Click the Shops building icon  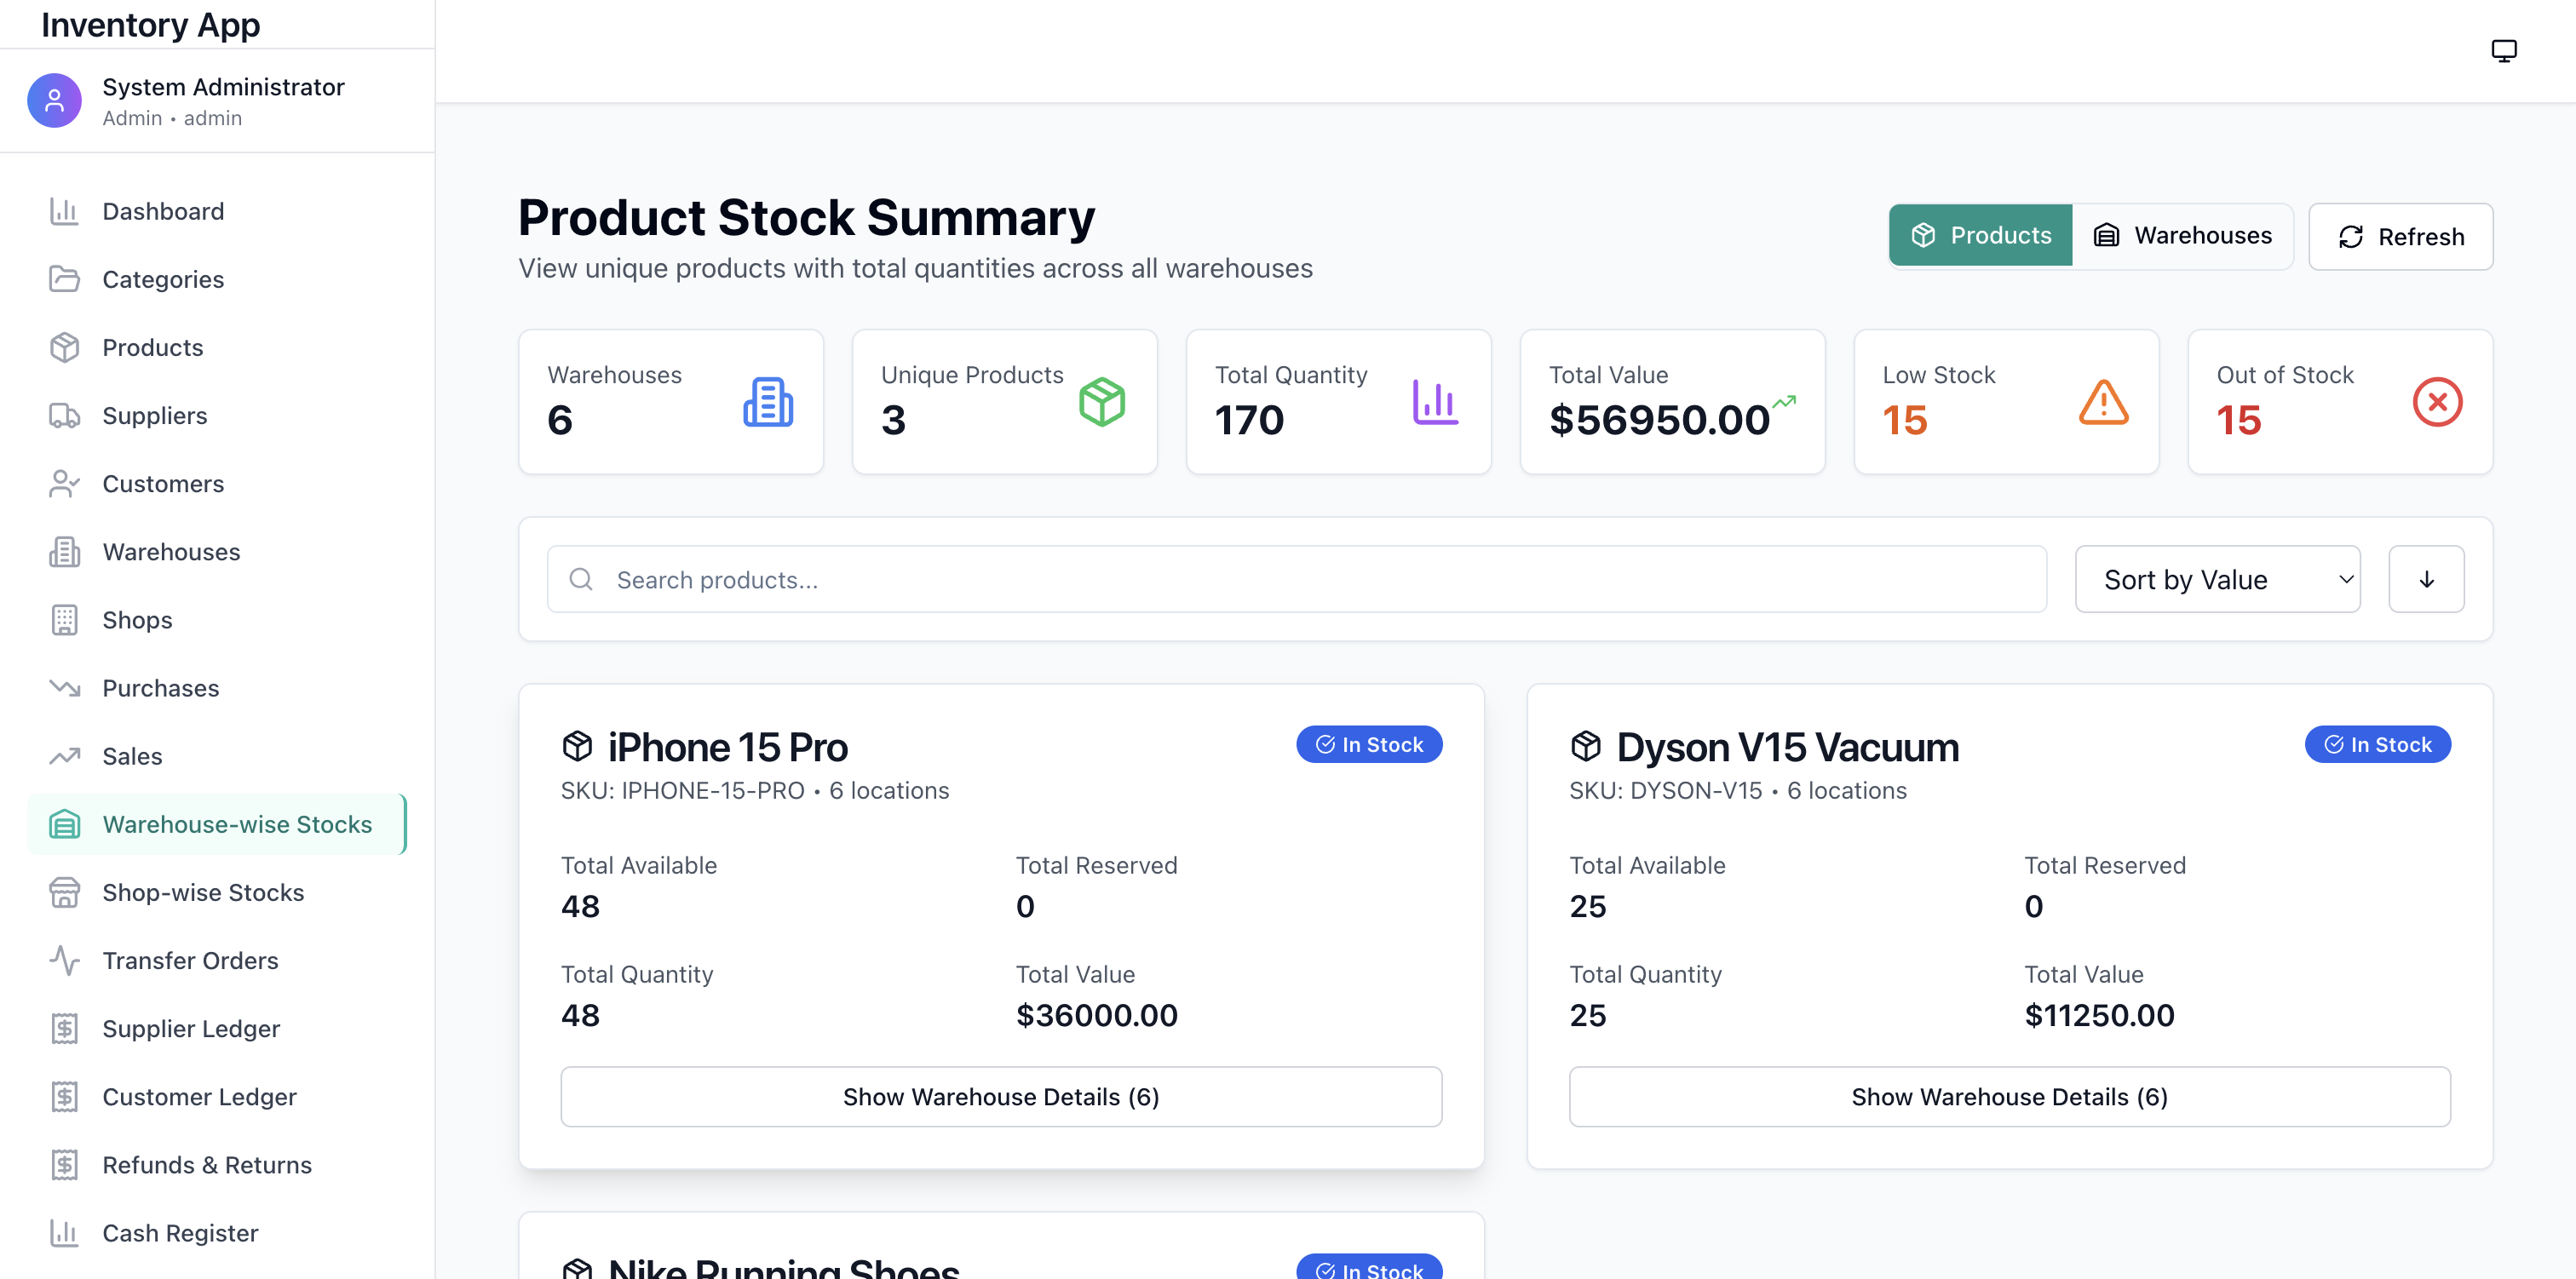coord(64,619)
